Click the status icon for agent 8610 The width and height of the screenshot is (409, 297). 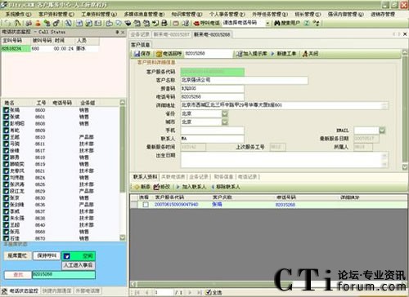6,137
